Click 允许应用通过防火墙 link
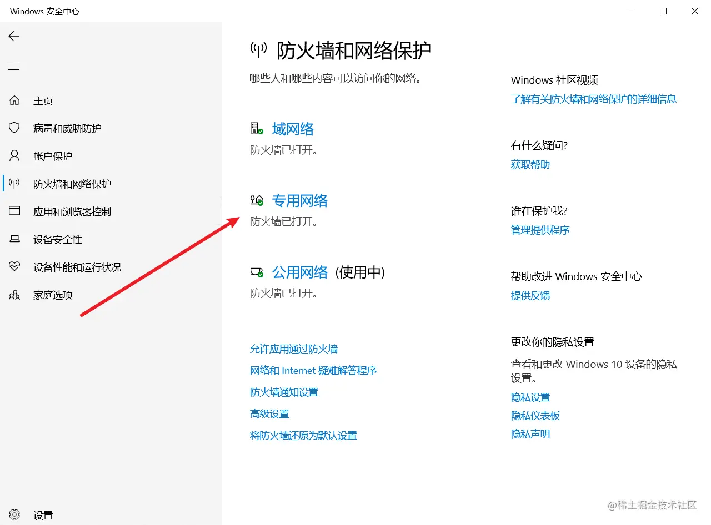Screen dimensions: 711x525 pyautogui.click(x=294, y=349)
